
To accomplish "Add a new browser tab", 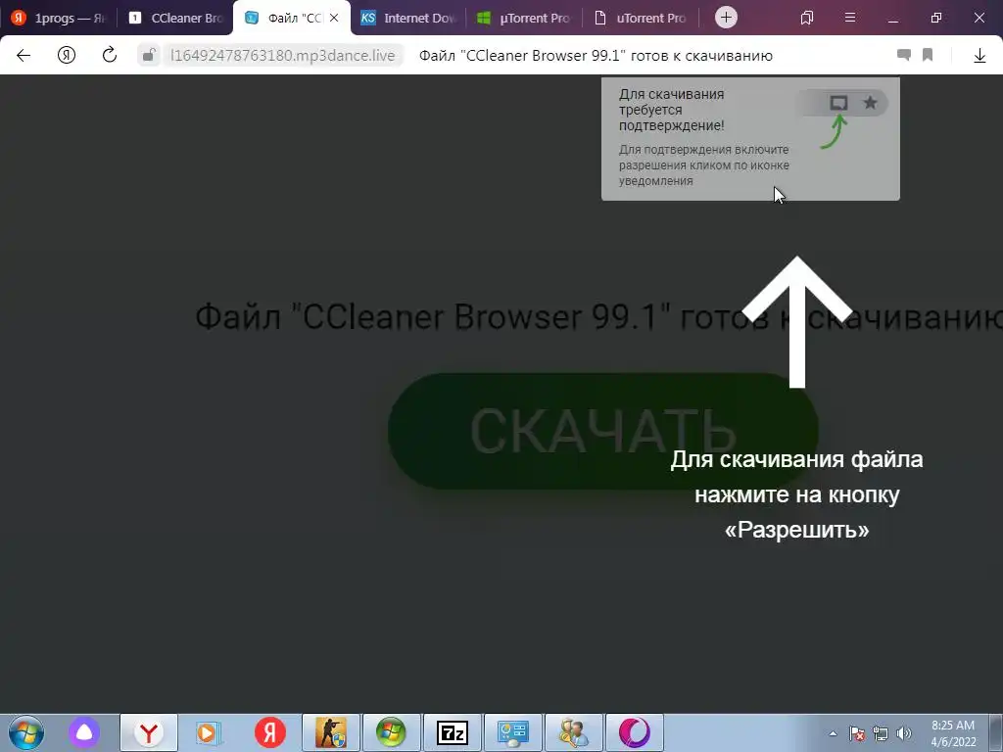I will [726, 18].
